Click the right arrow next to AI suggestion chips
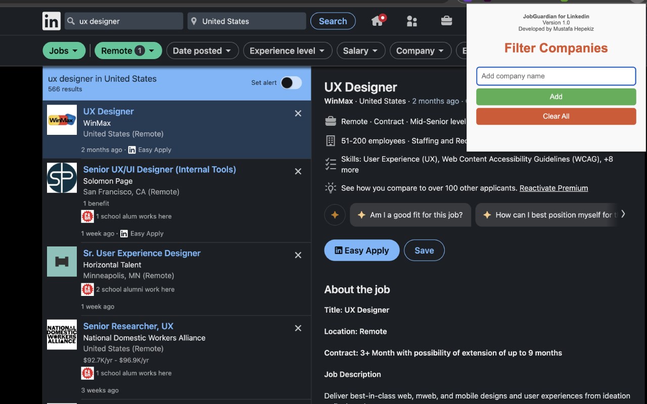Viewport: 647px width, 404px height. click(623, 214)
